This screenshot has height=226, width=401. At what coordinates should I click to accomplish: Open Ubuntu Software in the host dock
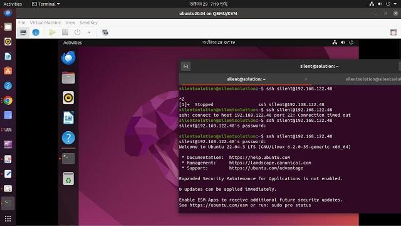[x=8, y=71]
